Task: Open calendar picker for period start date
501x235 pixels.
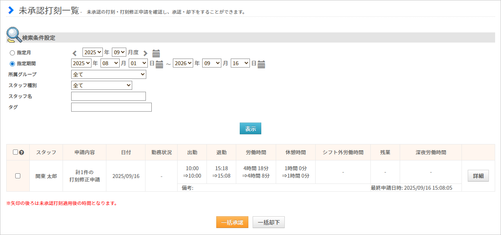Action: pyautogui.click(x=159, y=64)
